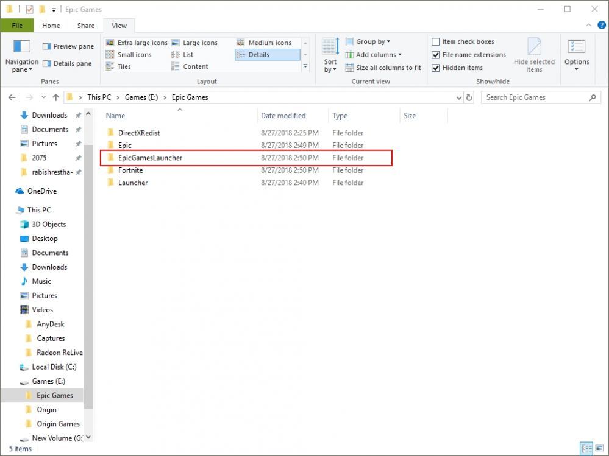The image size is (609, 456).
Task: Open 3D Objects under This PC
Action: [x=49, y=225]
